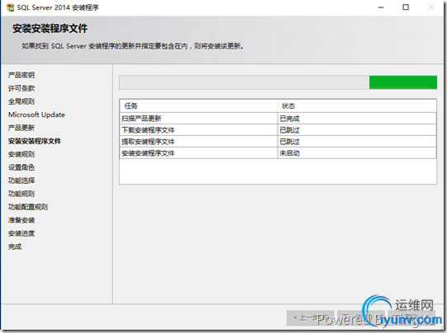Screen dimensions: 447x333
Task: Select the 产品更新 step in the sidebar
Action: point(21,128)
